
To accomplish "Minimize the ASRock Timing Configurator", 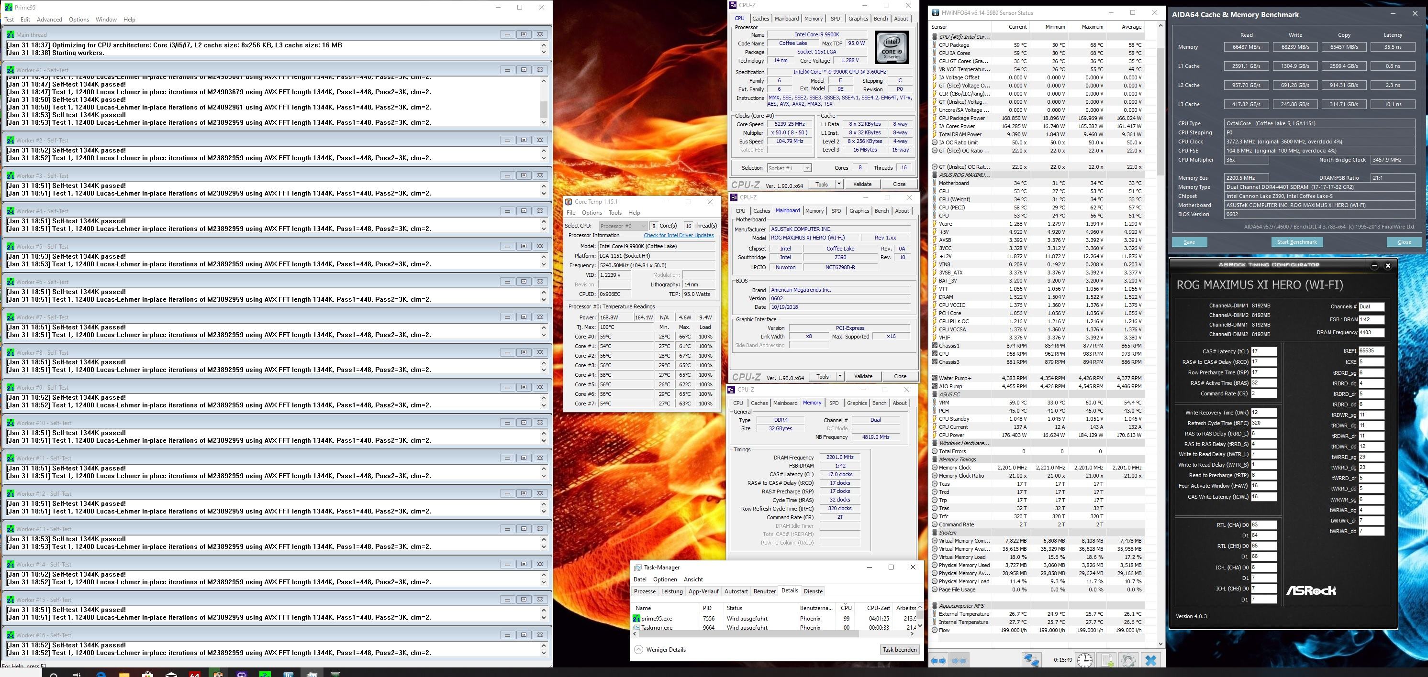I will [x=1375, y=265].
